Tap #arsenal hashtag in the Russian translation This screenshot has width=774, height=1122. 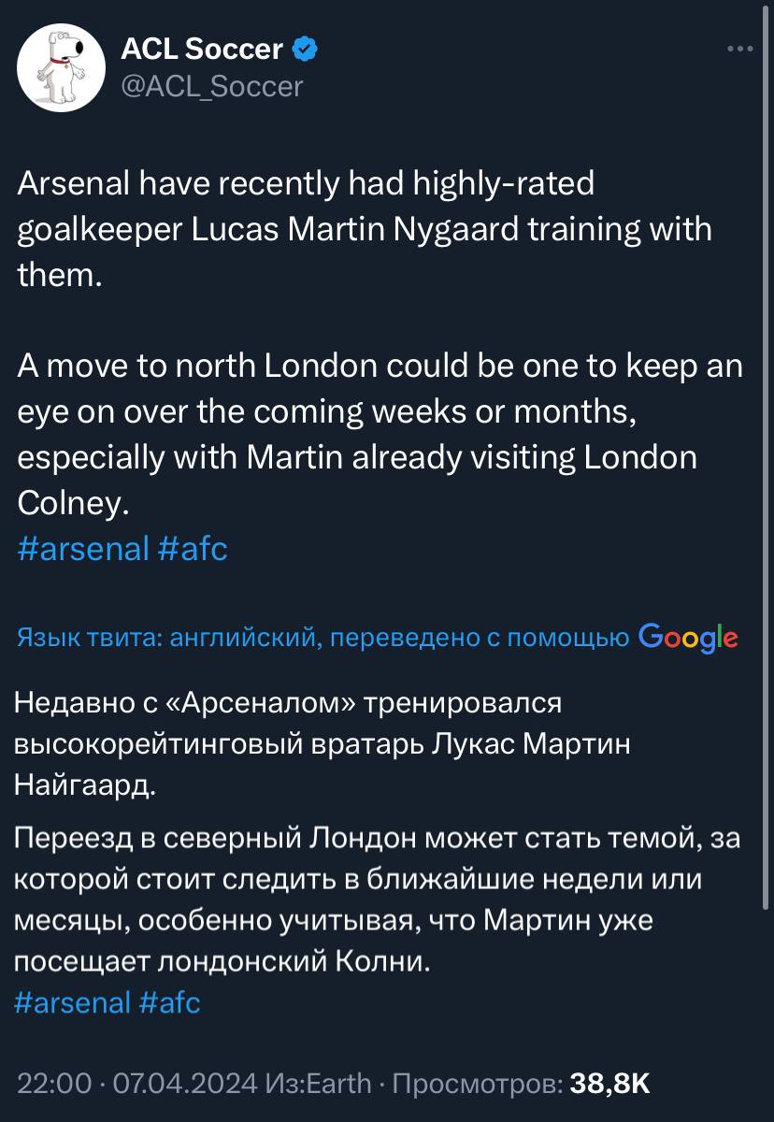pyautogui.click(x=73, y=1003)
